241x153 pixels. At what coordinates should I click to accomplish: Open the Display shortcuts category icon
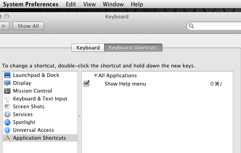click(7, 83)
